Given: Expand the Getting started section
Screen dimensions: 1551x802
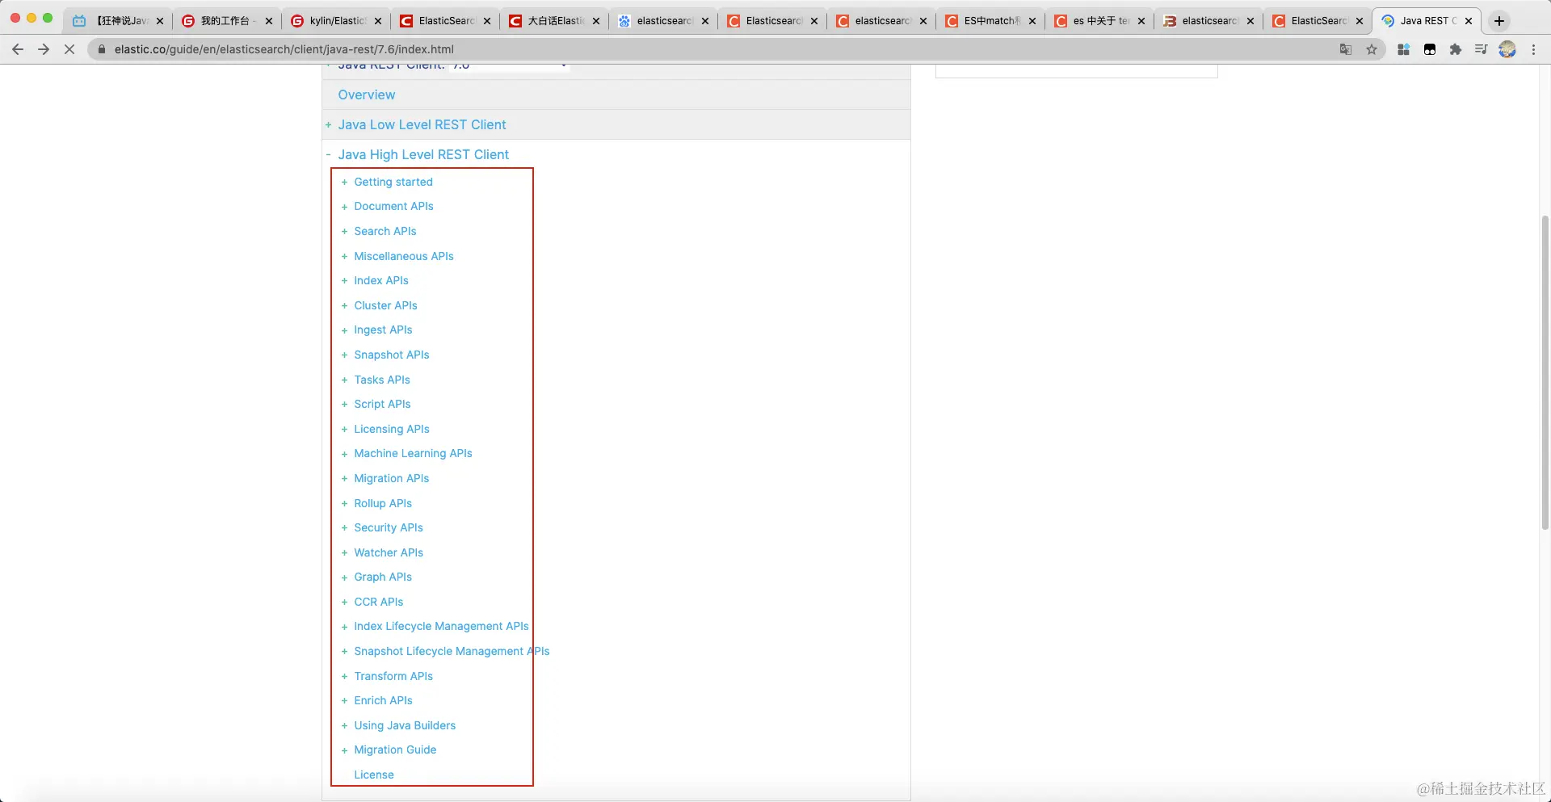Looking at the screenshot, I should [344, 183].
